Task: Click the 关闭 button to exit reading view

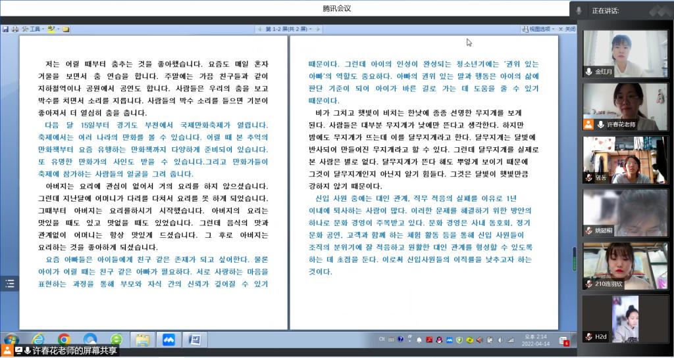Action: click(x=567, y=29)
